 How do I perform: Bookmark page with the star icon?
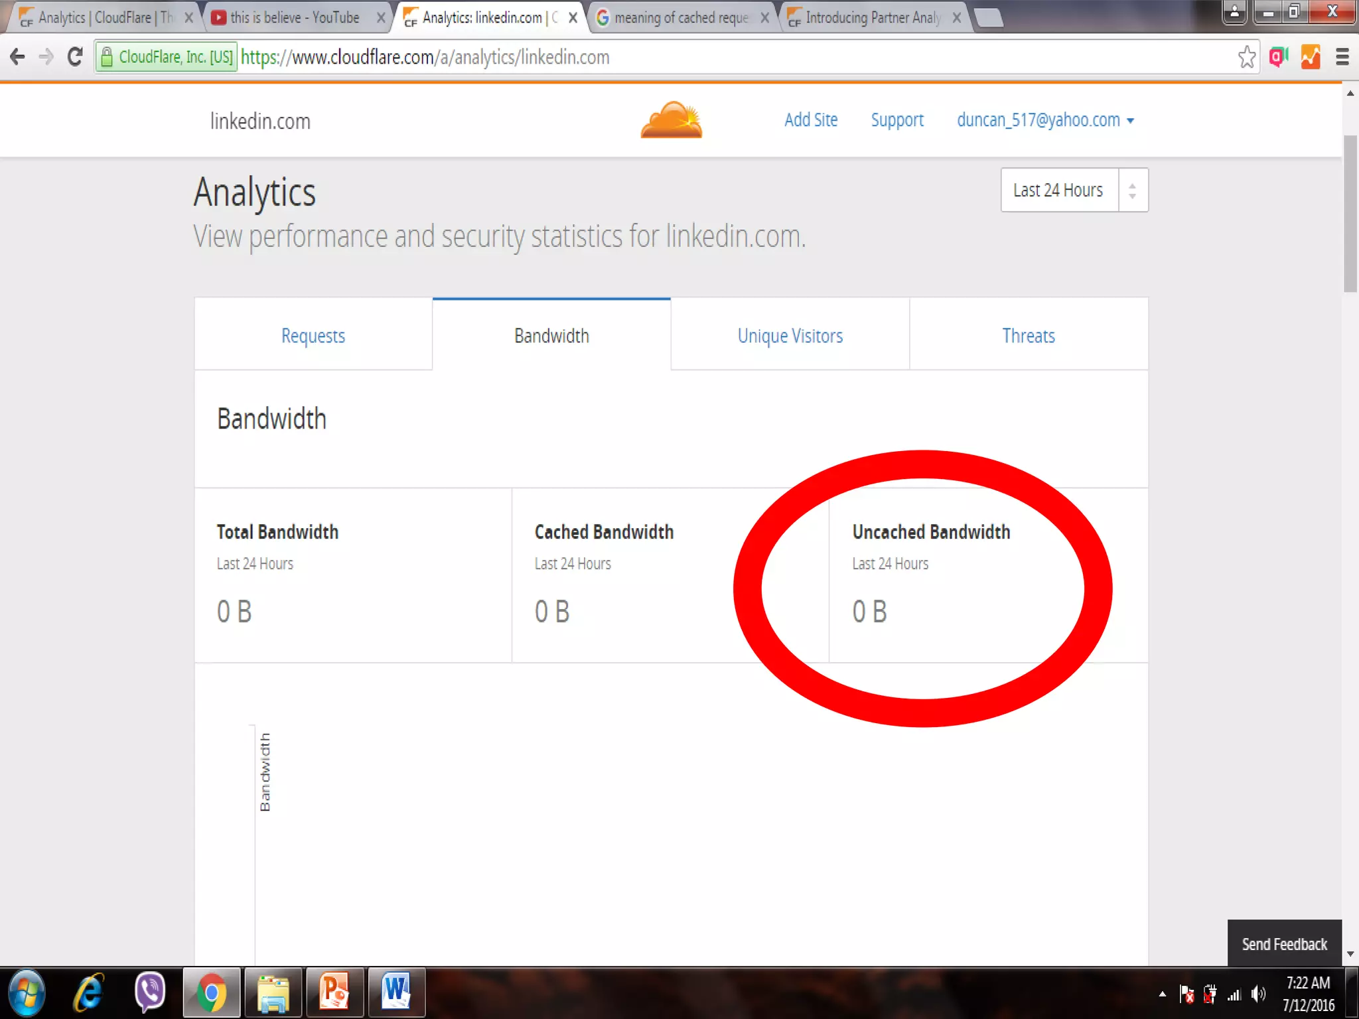coord(1246,57)
